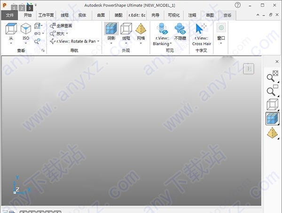The width and height of the screenshot is (282, 213).
Task: Toggle the r.View Cross Hair cursor
Action: (x=201, y=29)
